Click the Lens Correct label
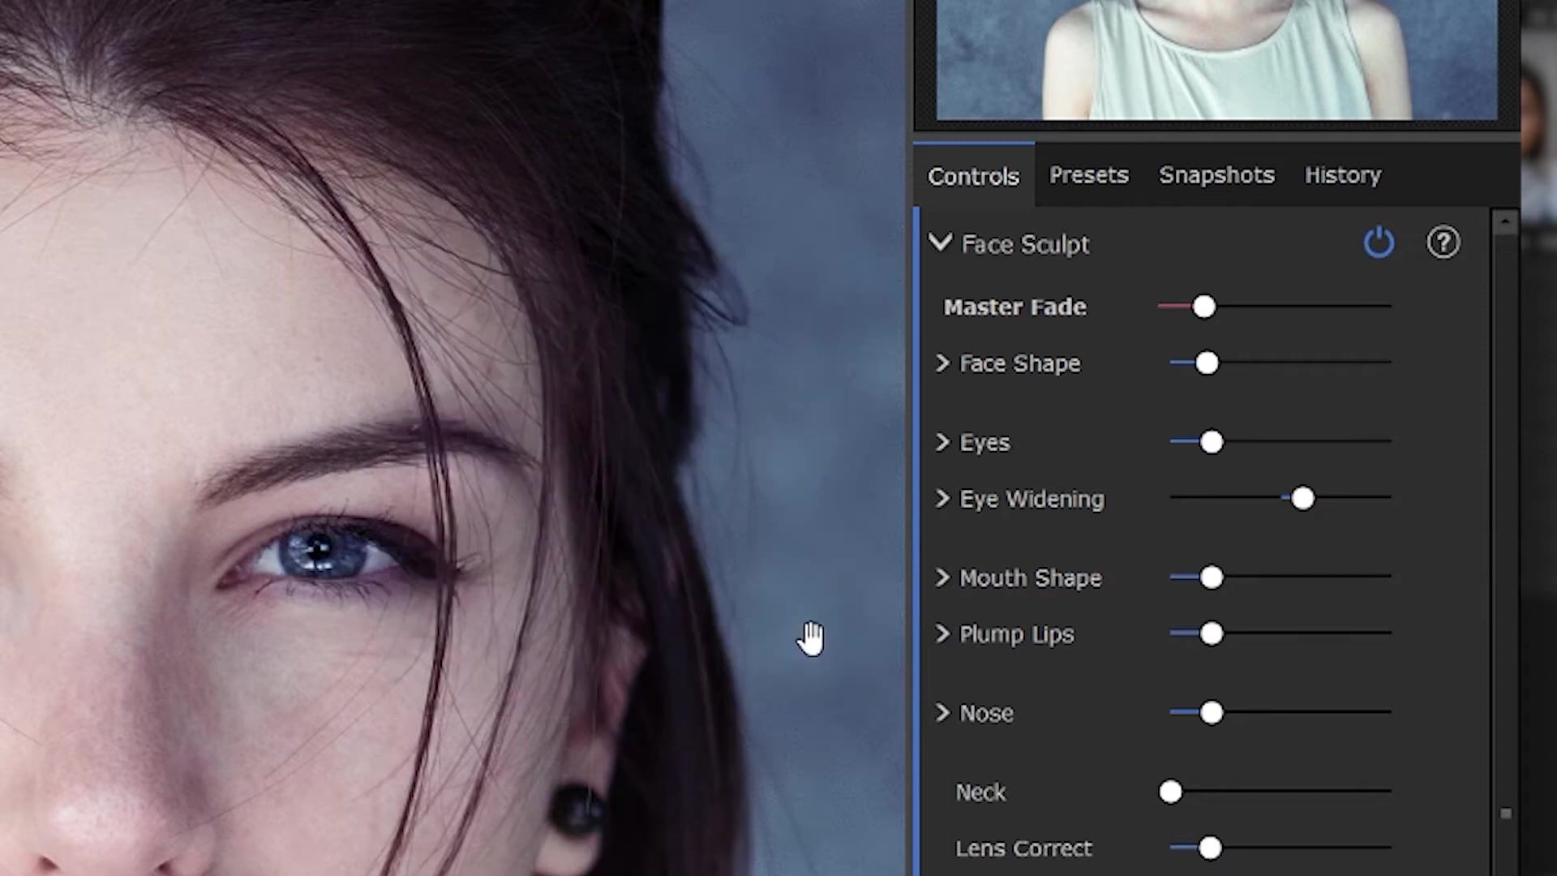Image resolution: width=1557 pixels, height=876 pixels. 1023,848
